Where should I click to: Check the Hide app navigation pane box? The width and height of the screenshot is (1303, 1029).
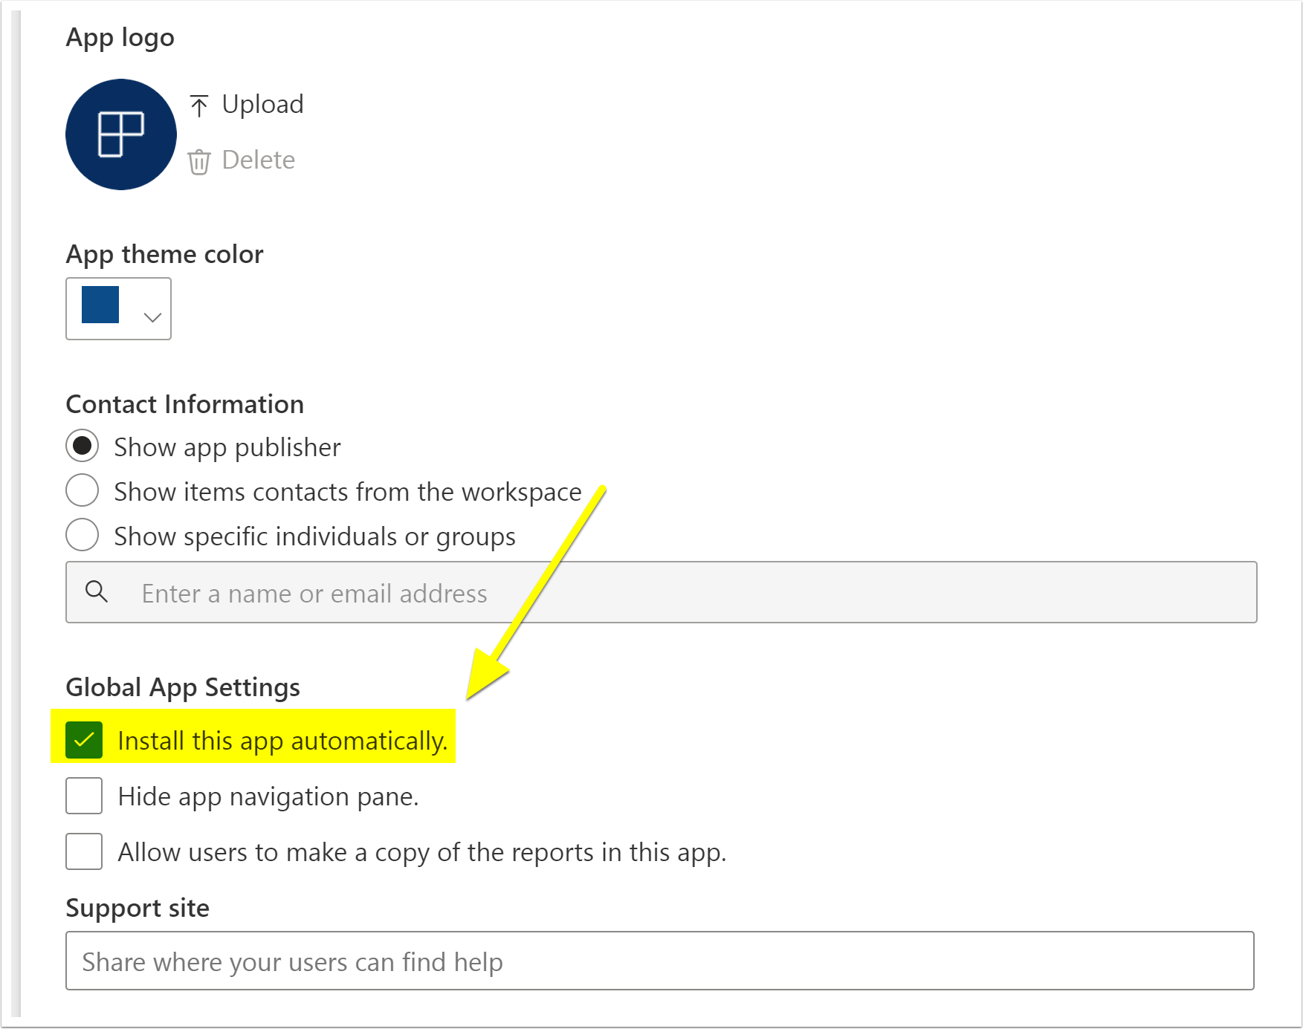click(x=84, y=796)
